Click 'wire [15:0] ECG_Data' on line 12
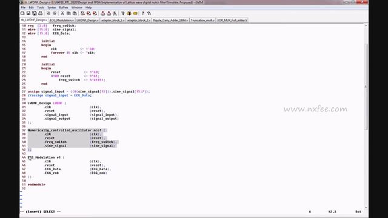388x218 pixels. [48, 33]
